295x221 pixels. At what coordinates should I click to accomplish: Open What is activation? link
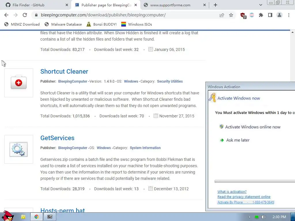(232, 191)
